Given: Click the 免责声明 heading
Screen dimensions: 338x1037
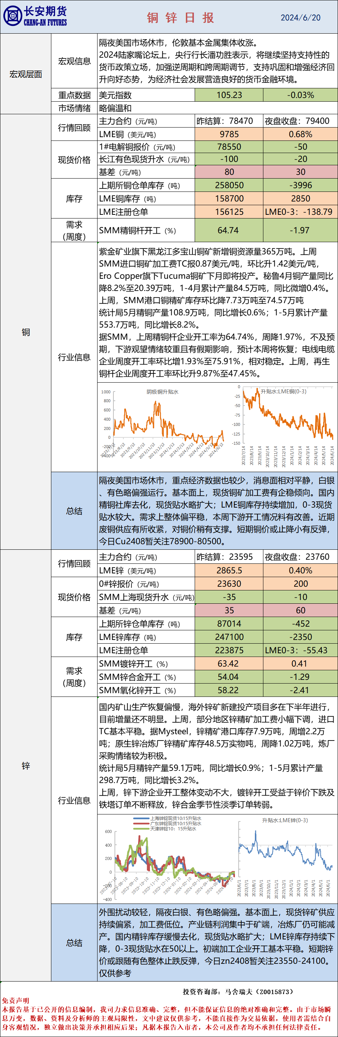Looking at the screenshot, I should click(x=15, y=1000).
